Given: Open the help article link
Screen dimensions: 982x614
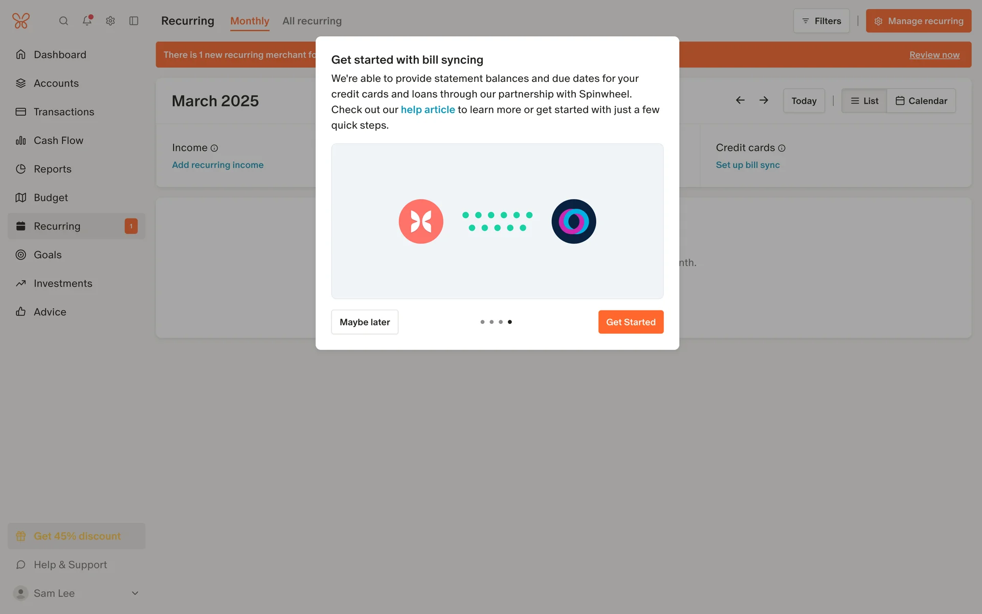Looking at the screenshot, I should click(428, 109).
